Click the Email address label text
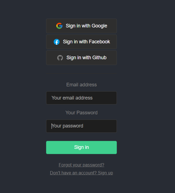 pos(81,85)
